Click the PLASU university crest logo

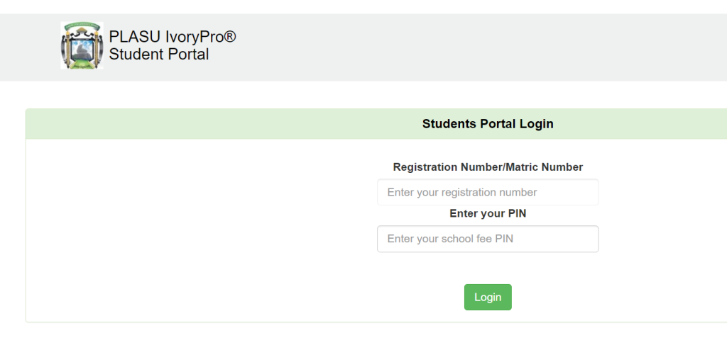pos(82,45)
